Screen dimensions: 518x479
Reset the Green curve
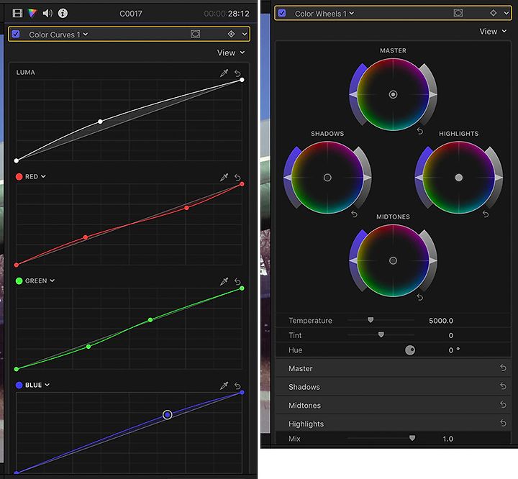click(x=237, y=281)
